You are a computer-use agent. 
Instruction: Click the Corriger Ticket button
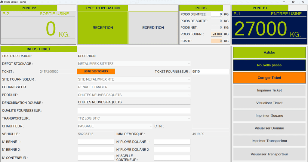point(269,78)
